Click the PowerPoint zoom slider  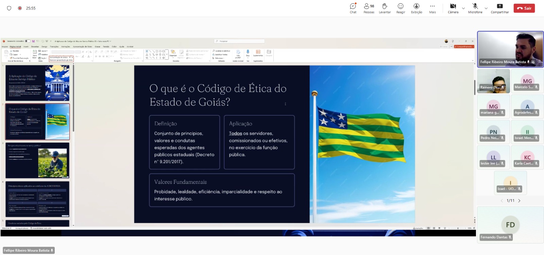(458, 228)
